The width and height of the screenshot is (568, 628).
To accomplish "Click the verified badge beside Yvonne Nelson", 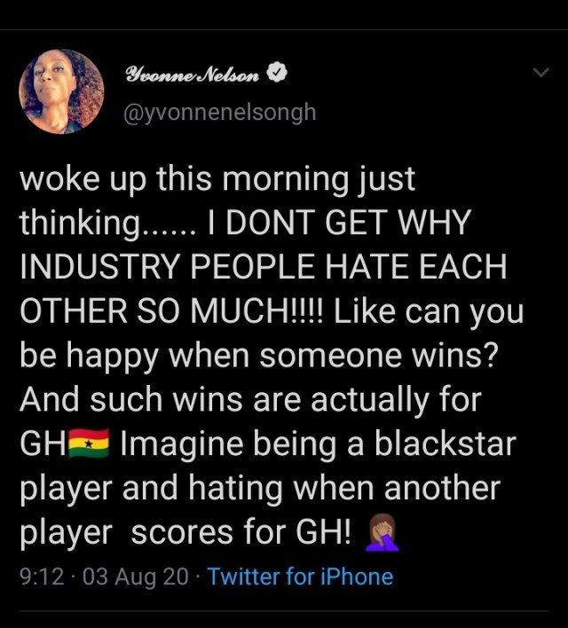I will click(278, 73).
